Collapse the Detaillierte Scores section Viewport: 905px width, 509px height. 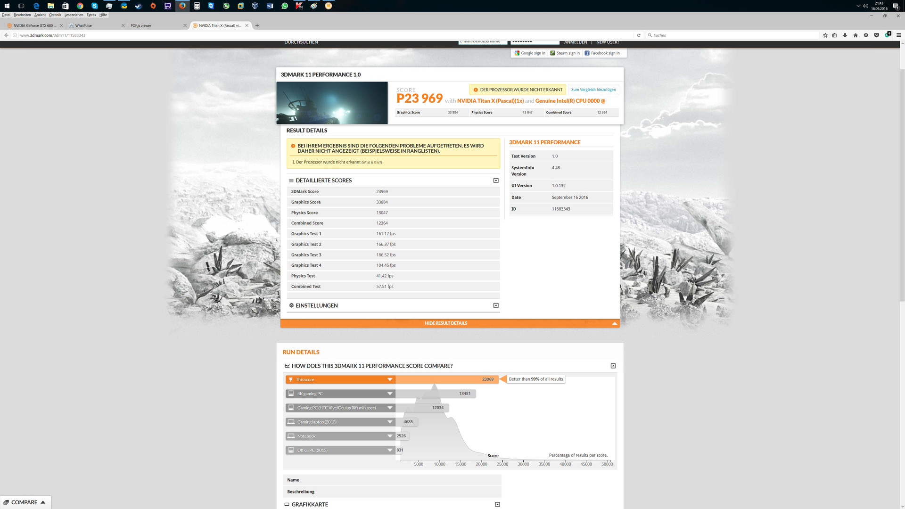tap(496, 181)
